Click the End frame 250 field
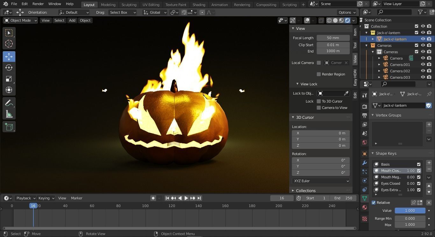This screenshot has height=237, width=435. (x=343, y=198)
